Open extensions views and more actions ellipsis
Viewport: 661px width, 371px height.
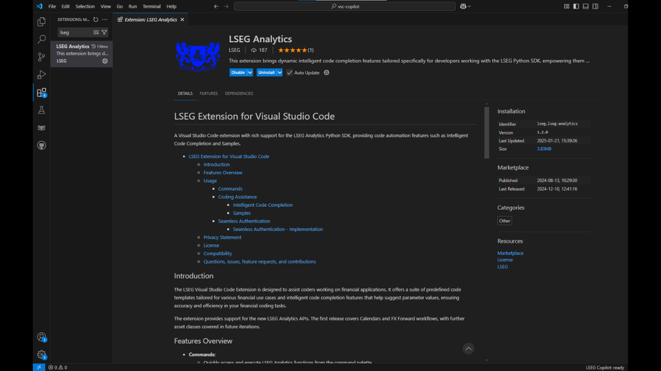105,20
